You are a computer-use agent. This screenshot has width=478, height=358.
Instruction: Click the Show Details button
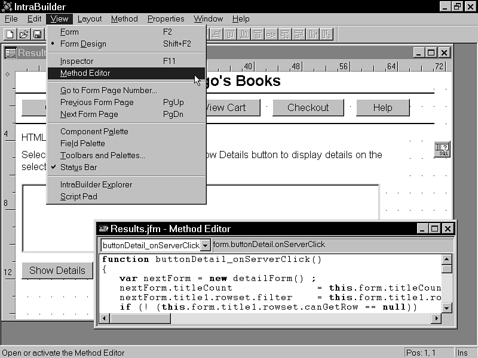click(57, 270)
